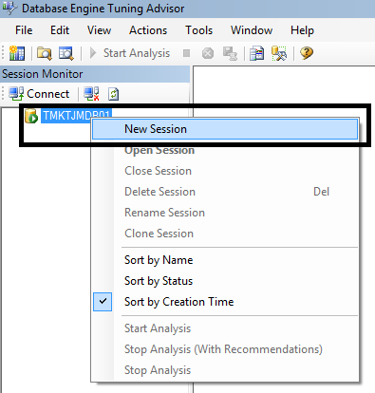Choose New Session from context menu

click(225, 129)
